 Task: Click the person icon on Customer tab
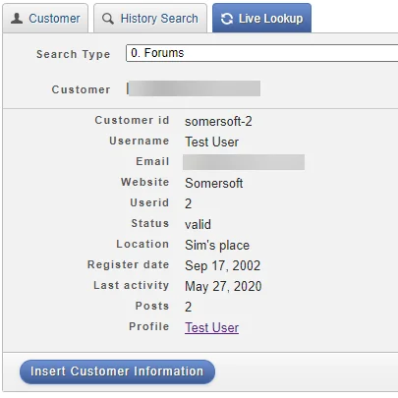point(17,19)
